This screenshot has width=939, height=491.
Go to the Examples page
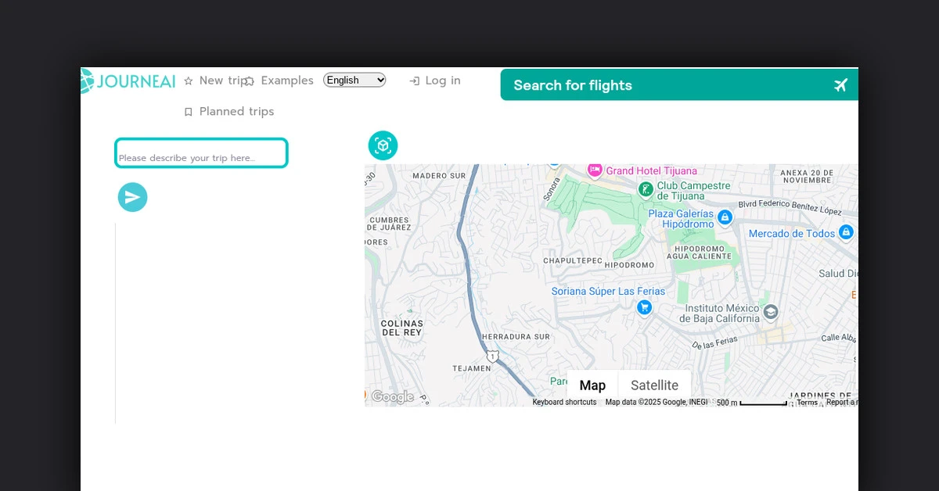point(286,81)
